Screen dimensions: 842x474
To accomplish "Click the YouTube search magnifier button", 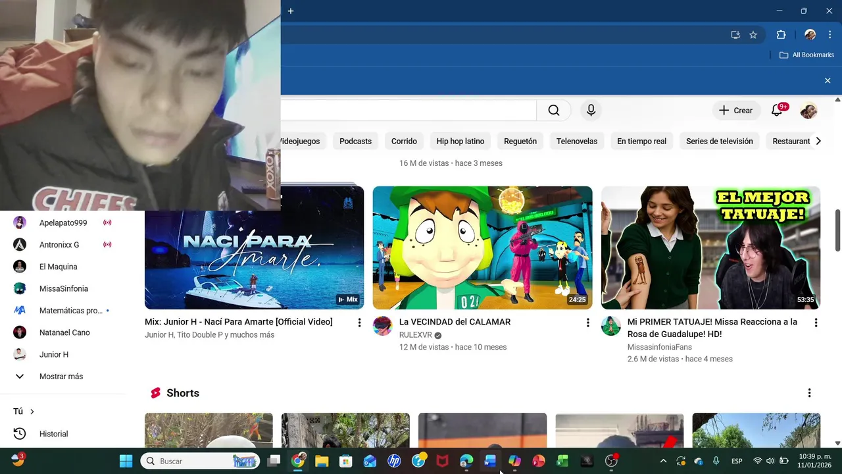I will 553,111.
